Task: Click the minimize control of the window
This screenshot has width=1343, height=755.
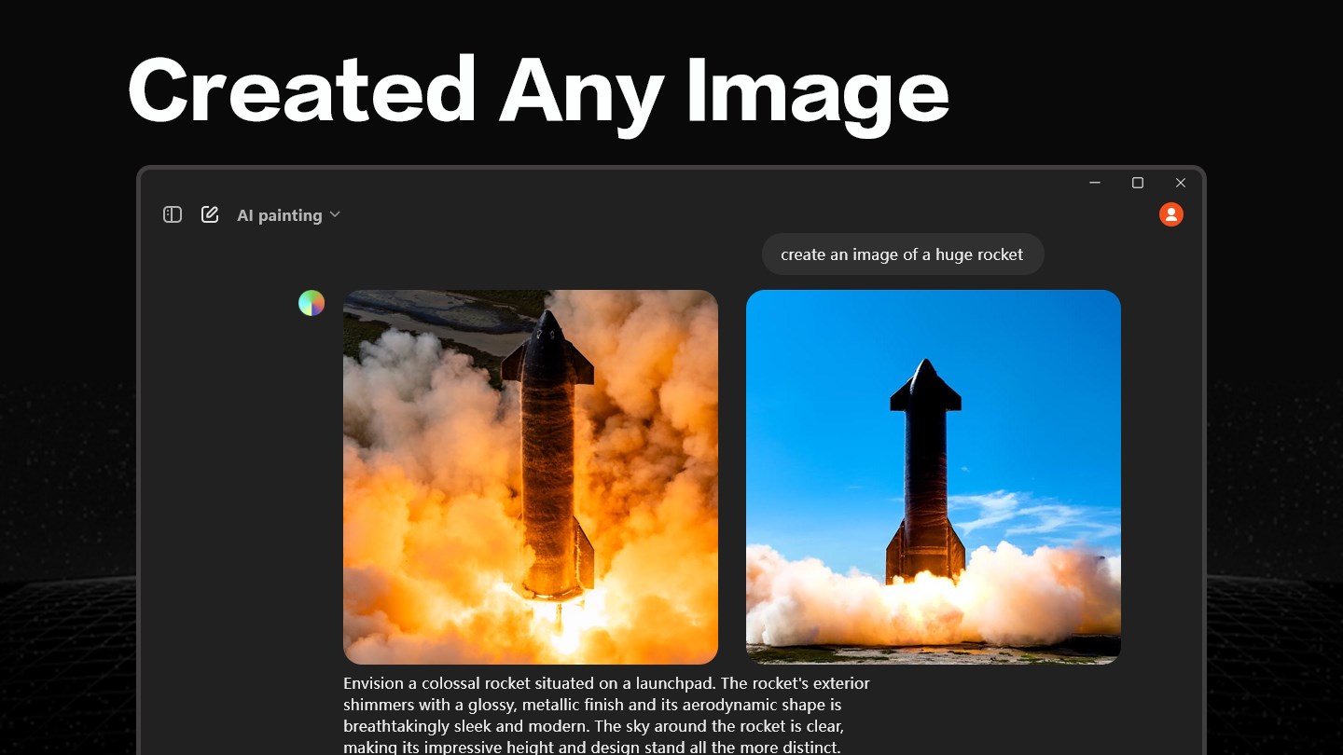Action: 1094,183
